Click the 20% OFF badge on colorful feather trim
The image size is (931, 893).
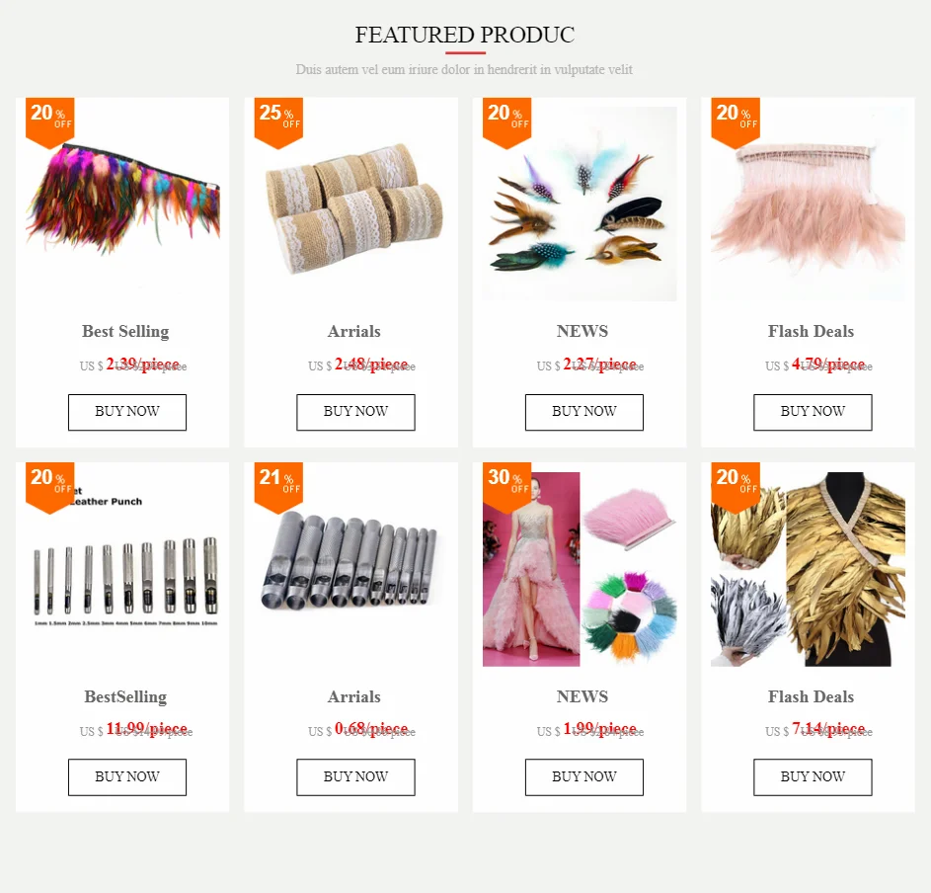[50, 122]
